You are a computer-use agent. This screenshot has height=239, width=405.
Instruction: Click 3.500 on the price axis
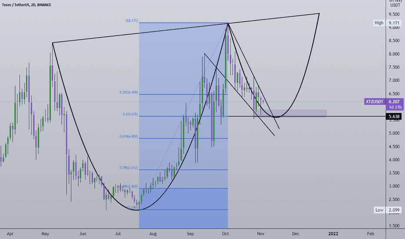click(394, 173)
